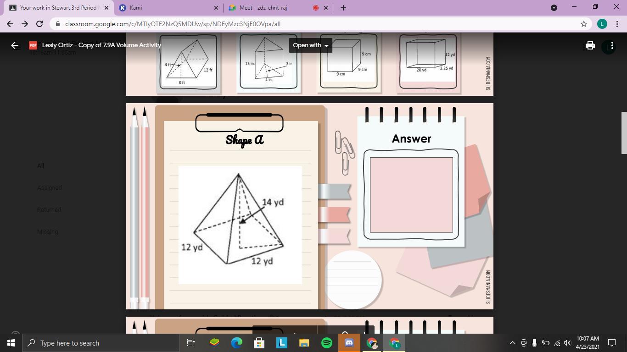Screen dimensions: 627x352
Task: Open the Windows Action Center notifications
Action: 612,343
